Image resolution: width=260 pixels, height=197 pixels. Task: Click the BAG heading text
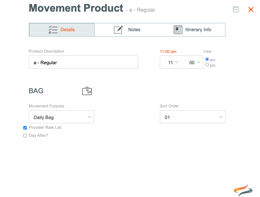(36, 91)
